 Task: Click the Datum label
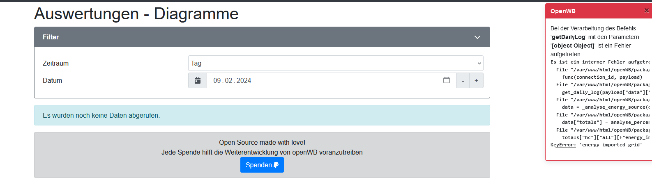(52, 81)
